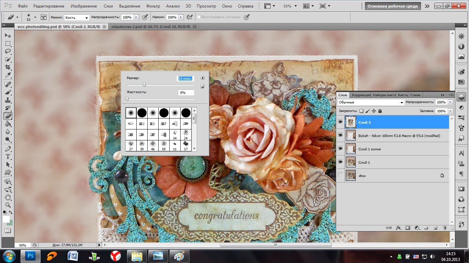Hide the Слой 1 layer
Screen dimensions: 469x263
(340, 162)
